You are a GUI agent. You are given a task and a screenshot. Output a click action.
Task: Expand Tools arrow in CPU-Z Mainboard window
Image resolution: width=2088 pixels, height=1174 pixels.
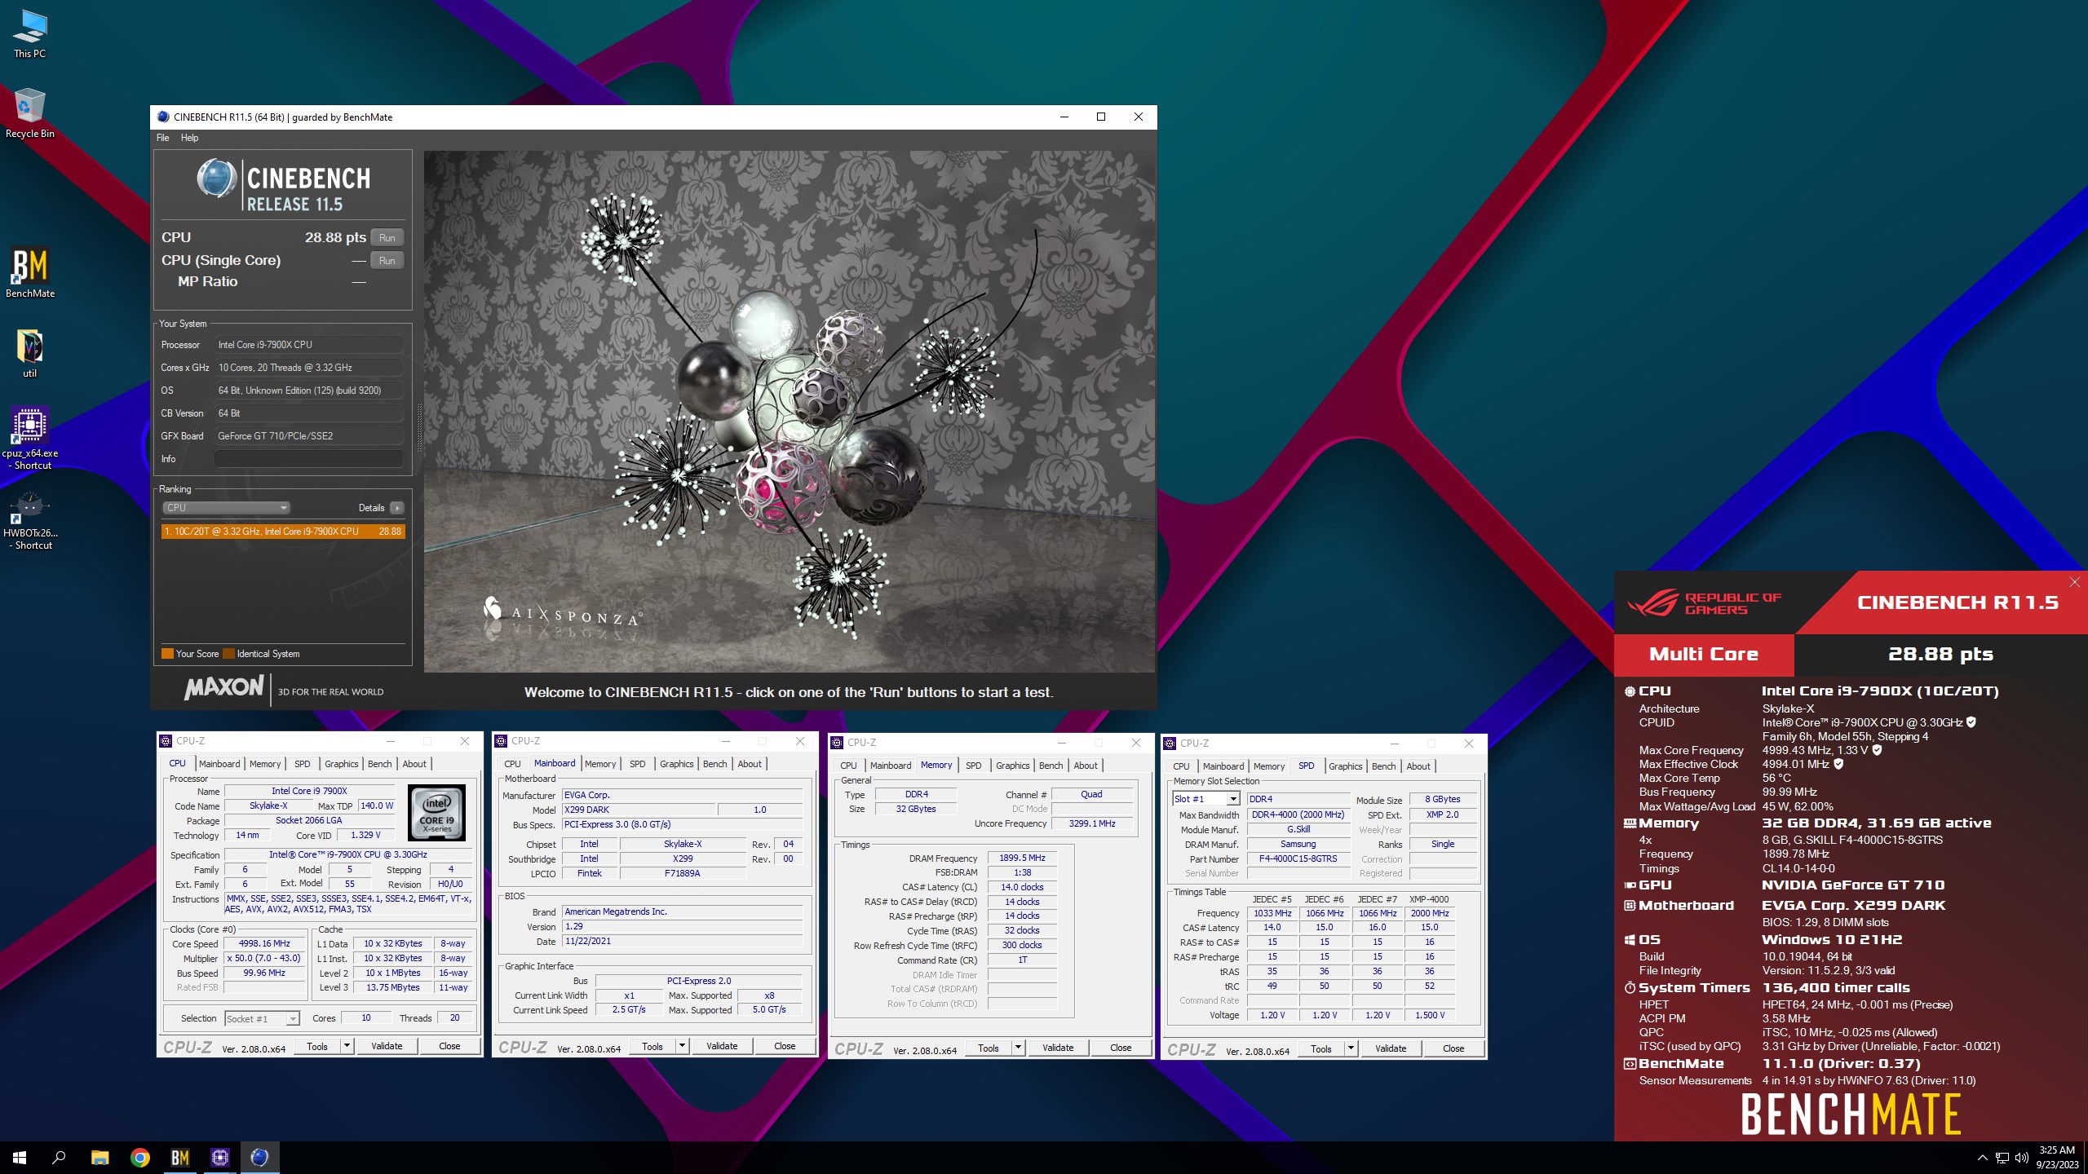(x=683, y=1047)
